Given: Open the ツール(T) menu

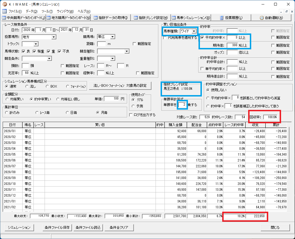Looking at the screenshot, I should coord(47,11).
